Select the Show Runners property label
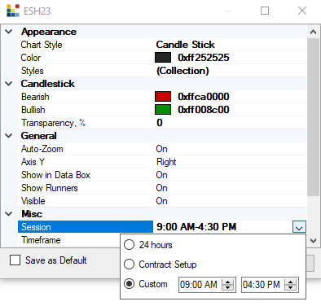Image resolution: width=321 pixels, height=306 pixels. [x=50, y=188]
